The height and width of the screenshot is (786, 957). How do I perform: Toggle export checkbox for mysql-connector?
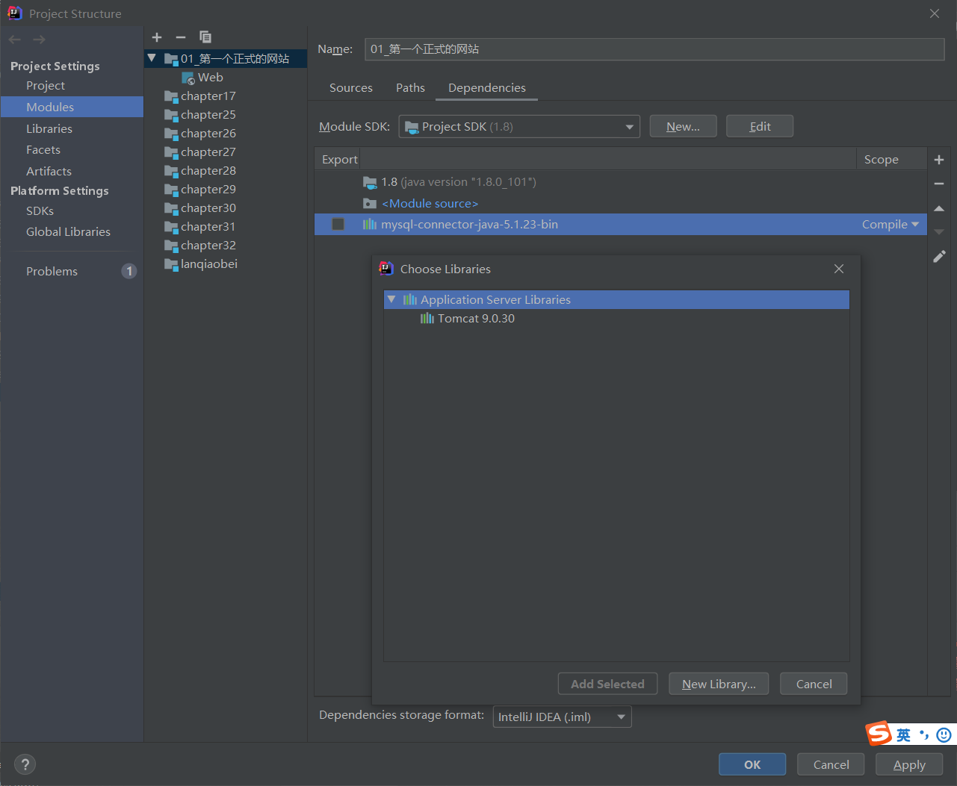point(338,225)
